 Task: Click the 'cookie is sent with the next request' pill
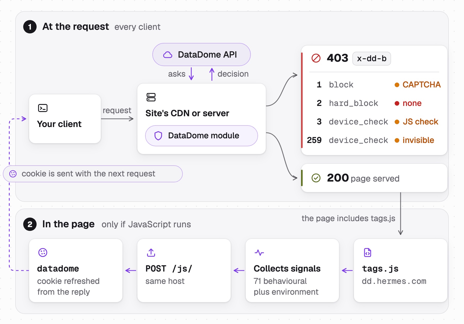pos(93,174)
